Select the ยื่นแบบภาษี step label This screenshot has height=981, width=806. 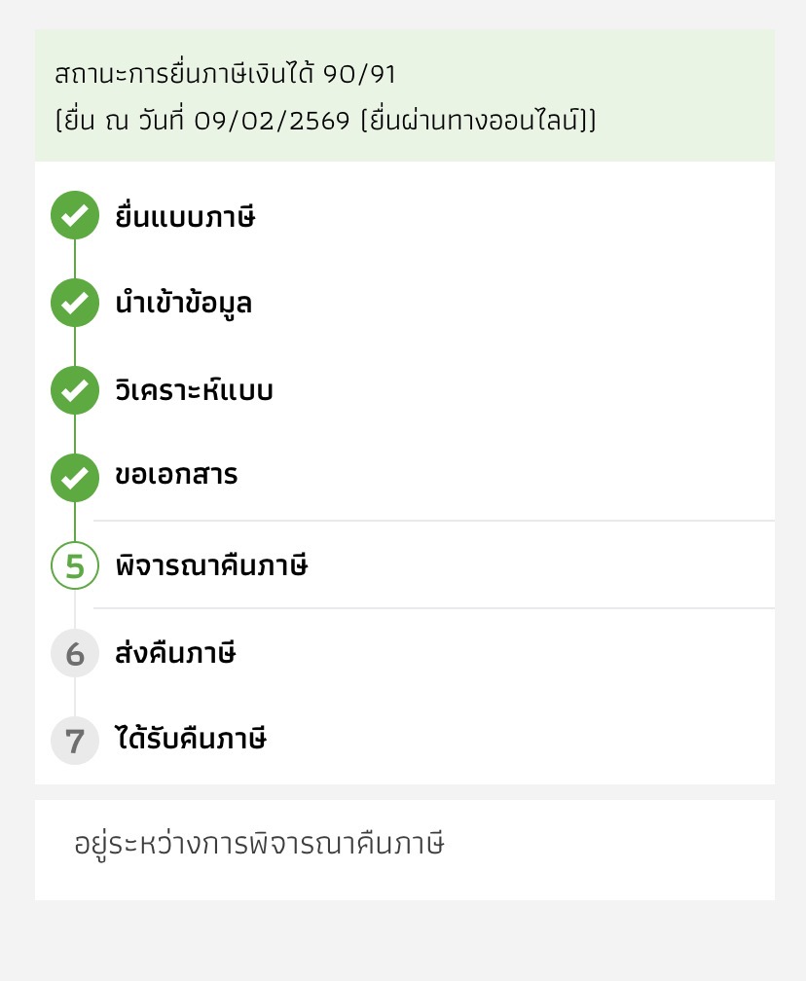tap(185, 217)
